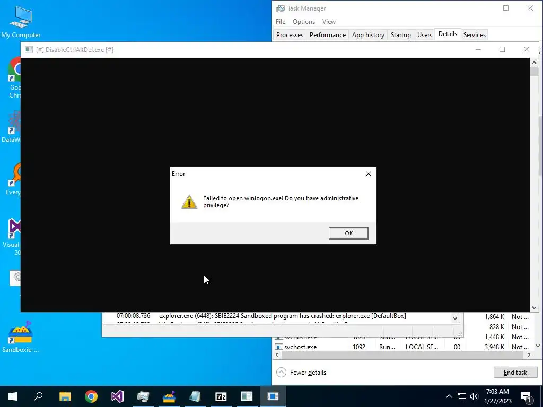Show hidden system tray icons

[449, 396]
